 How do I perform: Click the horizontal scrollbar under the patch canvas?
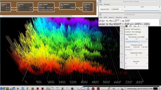coord(37,16)
